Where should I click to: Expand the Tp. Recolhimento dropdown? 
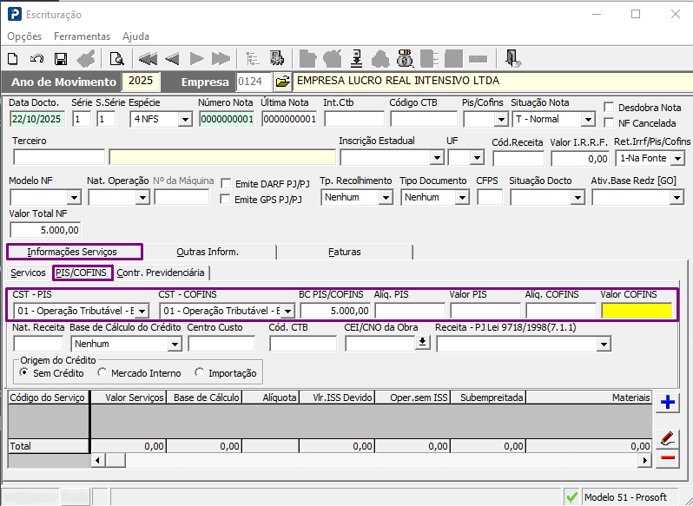coord(386,198)
